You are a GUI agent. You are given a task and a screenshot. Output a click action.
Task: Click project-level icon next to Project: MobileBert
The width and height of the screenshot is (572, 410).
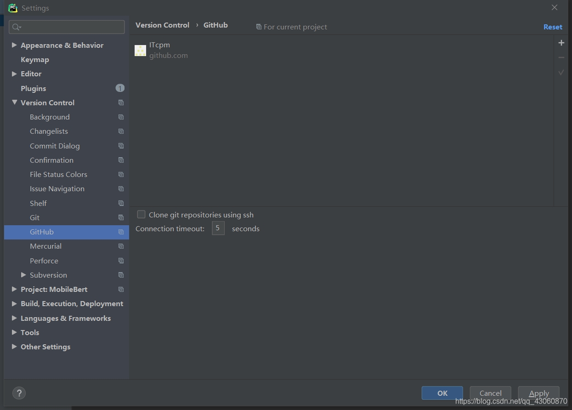pos(121,289)
